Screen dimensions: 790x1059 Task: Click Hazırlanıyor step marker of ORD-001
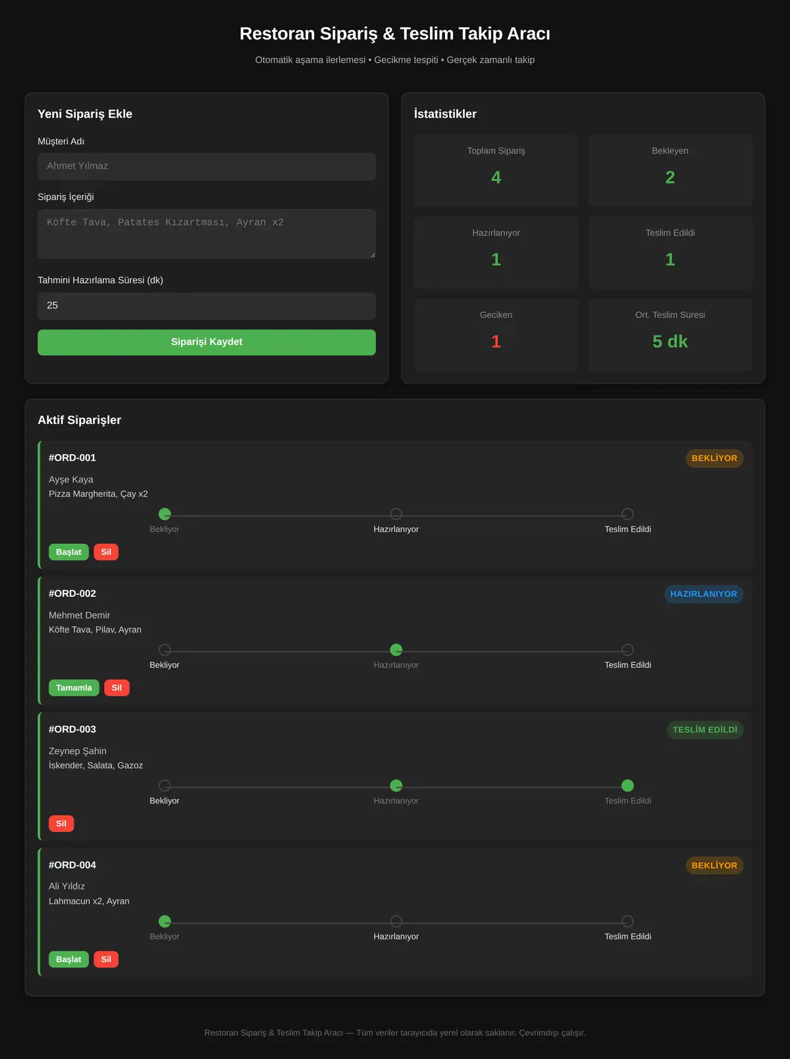coord(396,514)
